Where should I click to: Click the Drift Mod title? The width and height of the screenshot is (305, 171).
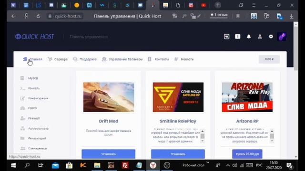109,121
